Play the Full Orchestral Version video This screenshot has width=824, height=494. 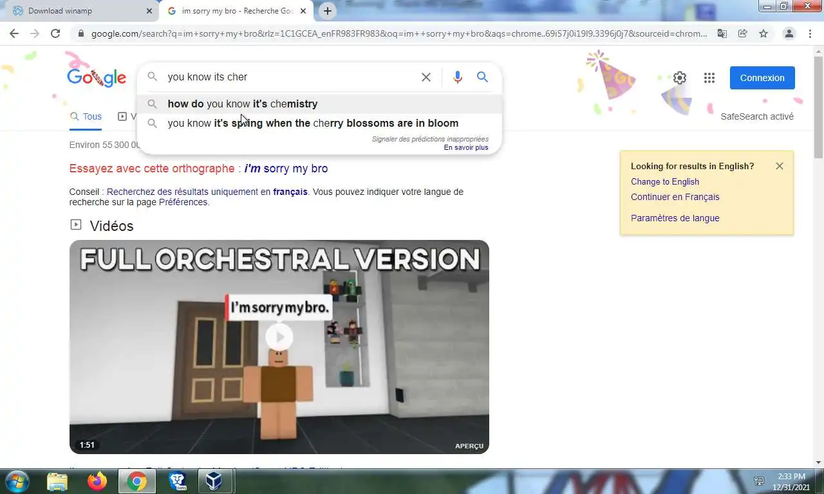click(x=279, y=337)
